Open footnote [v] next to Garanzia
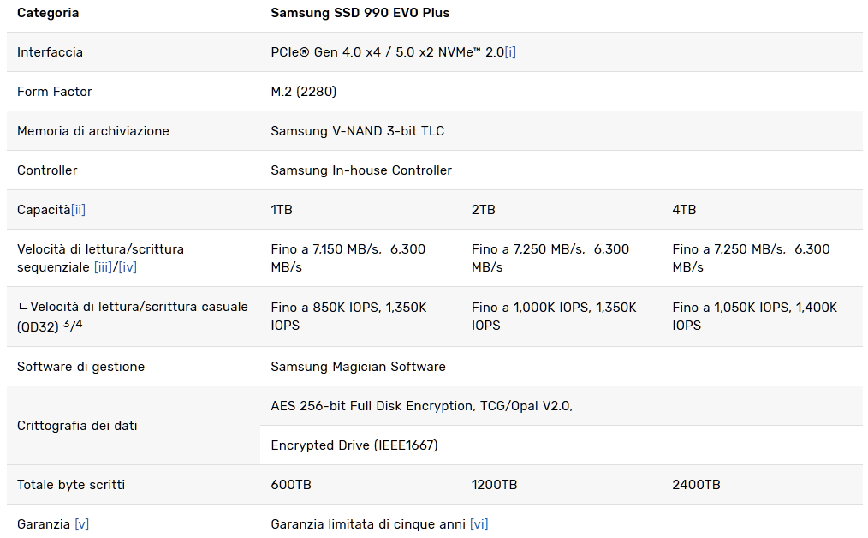 pos(82,524)
